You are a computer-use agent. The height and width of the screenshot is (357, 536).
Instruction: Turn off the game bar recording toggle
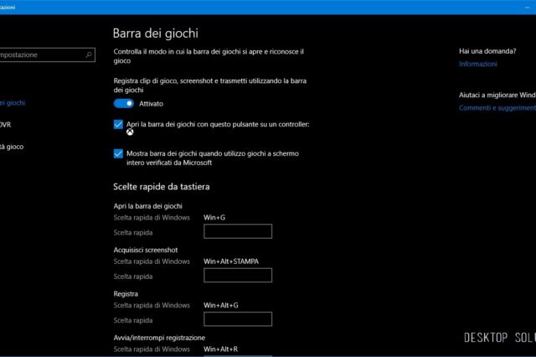124,104
